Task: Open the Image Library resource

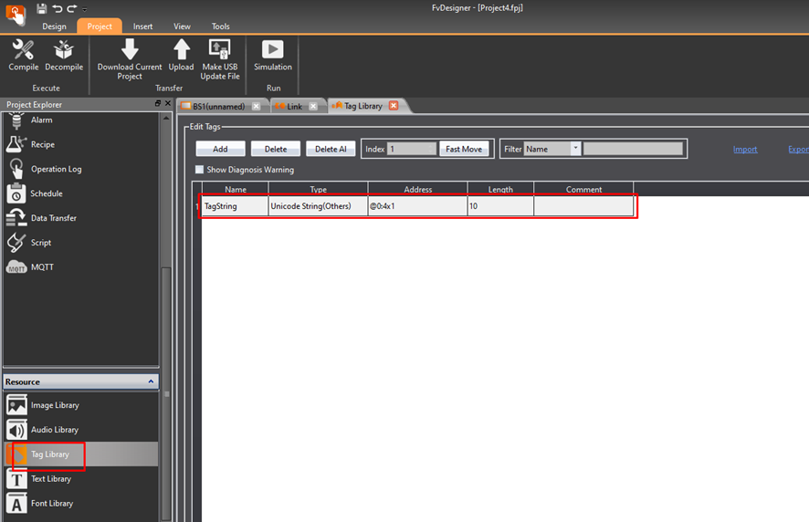Action: coord(55,405)
